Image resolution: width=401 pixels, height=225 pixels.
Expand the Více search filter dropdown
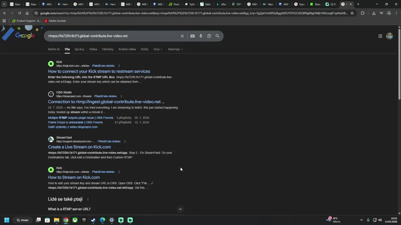pos(158,49)
